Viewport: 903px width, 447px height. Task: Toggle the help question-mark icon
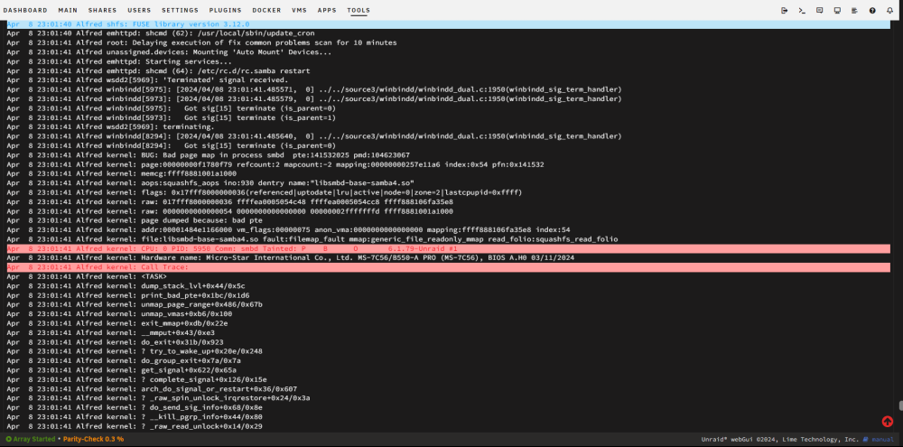(872, 10)
